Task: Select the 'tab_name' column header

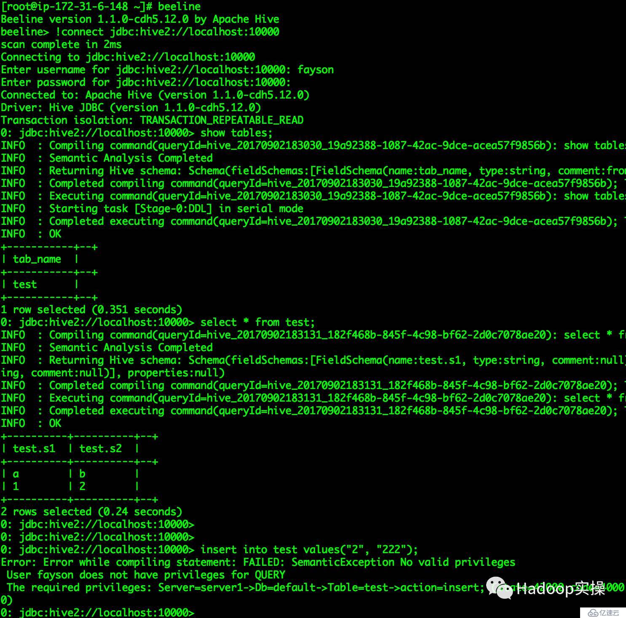Action: (x=37, y=259)
